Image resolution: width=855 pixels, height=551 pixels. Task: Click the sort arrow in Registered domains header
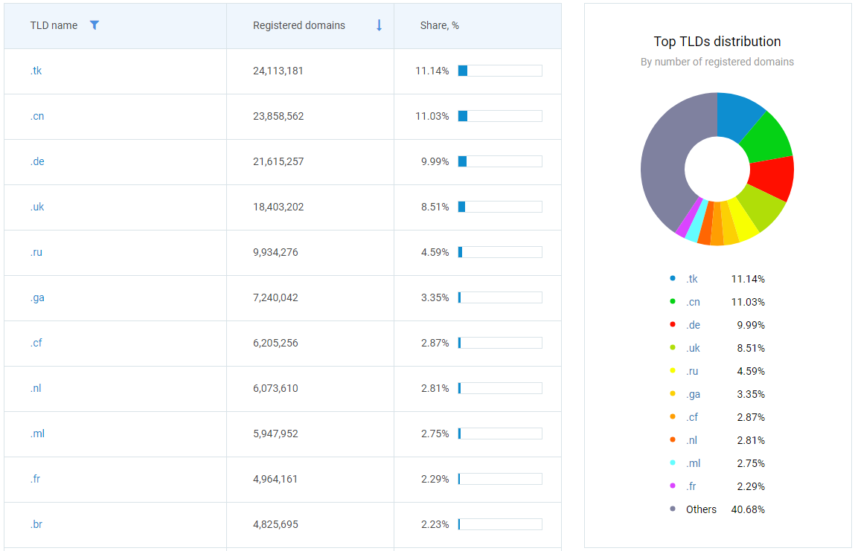click(x=379, y=25)
